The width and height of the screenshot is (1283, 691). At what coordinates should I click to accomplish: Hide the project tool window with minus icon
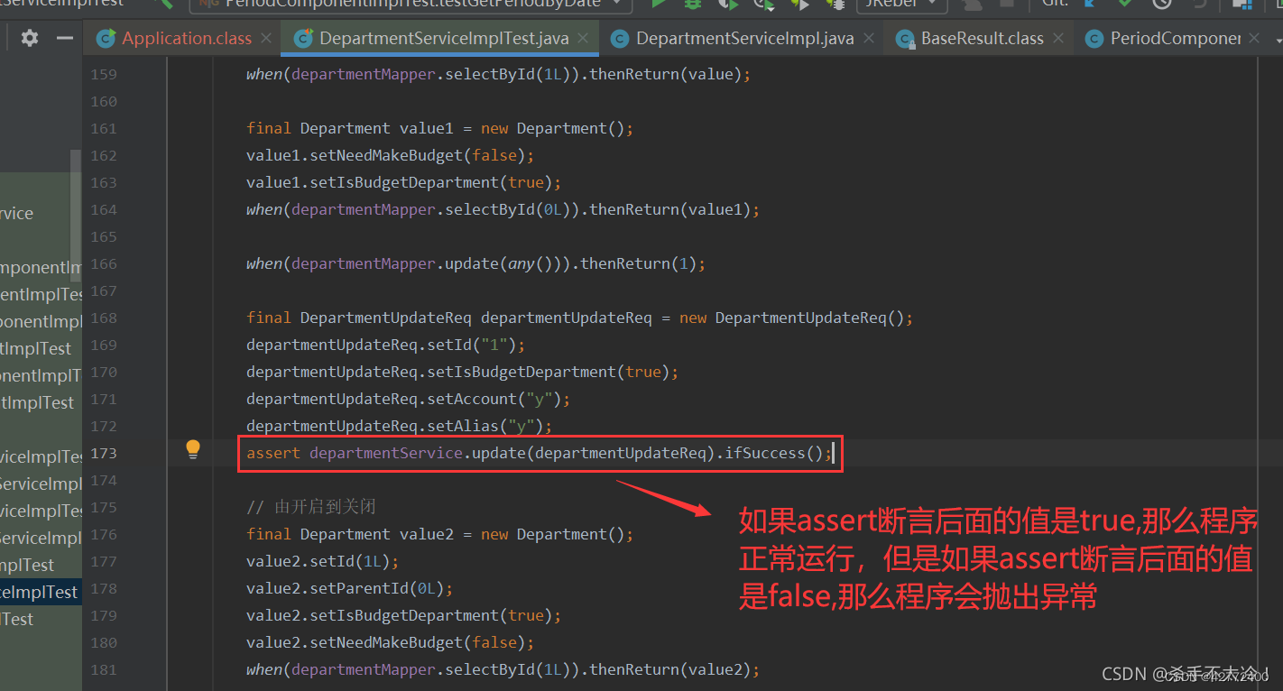pyautogui.click(x=64, y=38)
